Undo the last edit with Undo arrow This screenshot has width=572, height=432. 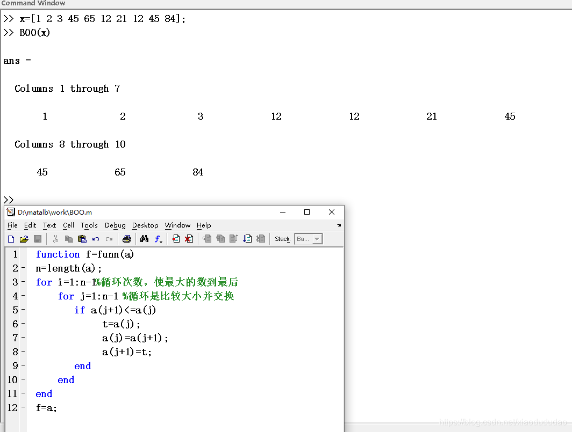(96, 239)
